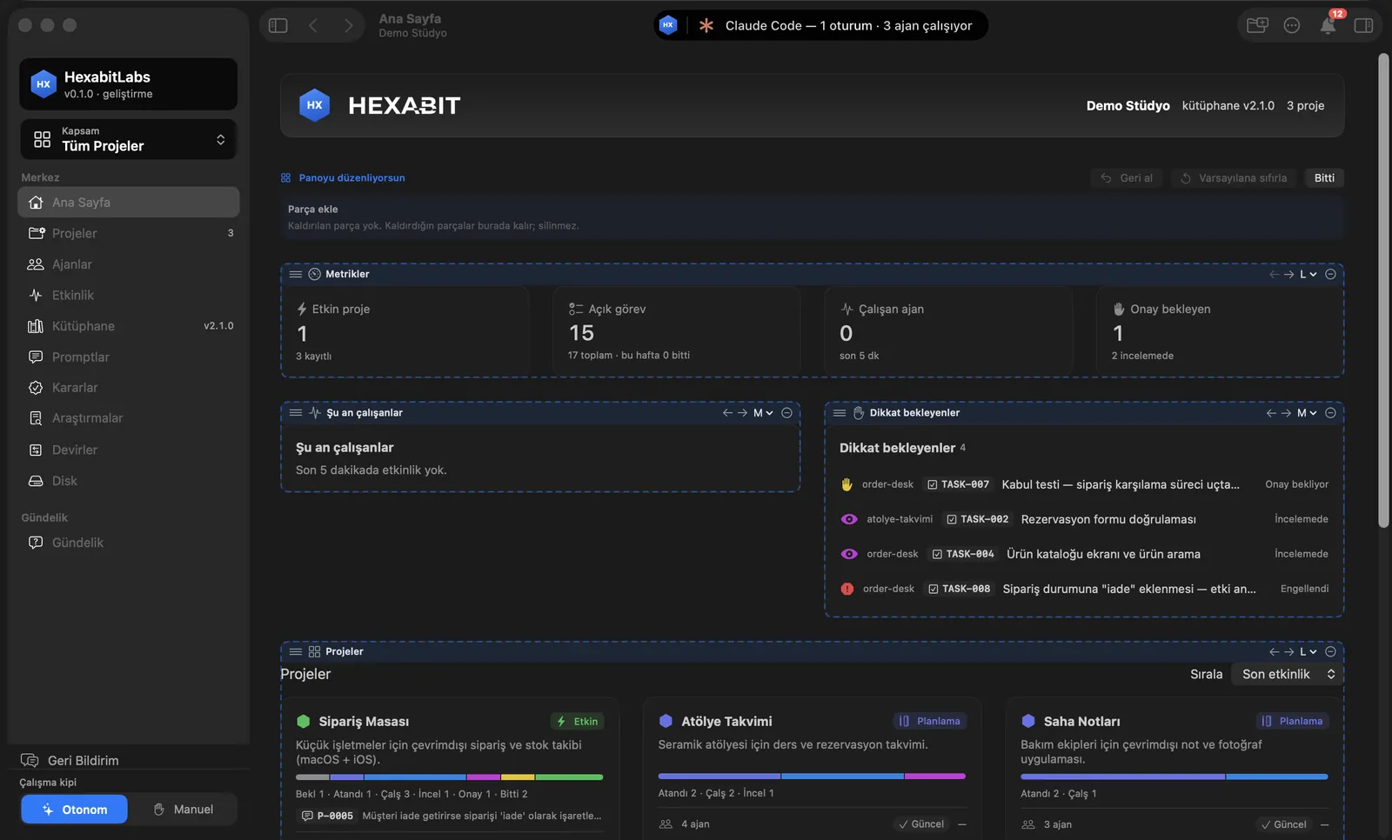Click the TASK-002 checkbox icon
The height and width of the screenshot is (840, 1392).
[x=952, y=519]
